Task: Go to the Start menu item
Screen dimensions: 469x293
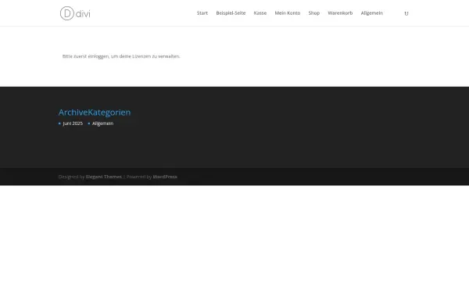Action: (x=202, y=13)
